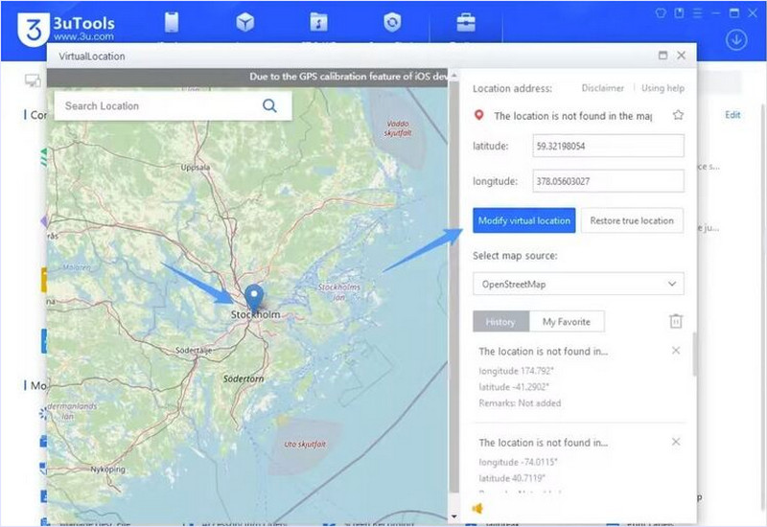Click the latitude input field
The width and height of the screenshot is (767, 527).
(x=608, y=146)
